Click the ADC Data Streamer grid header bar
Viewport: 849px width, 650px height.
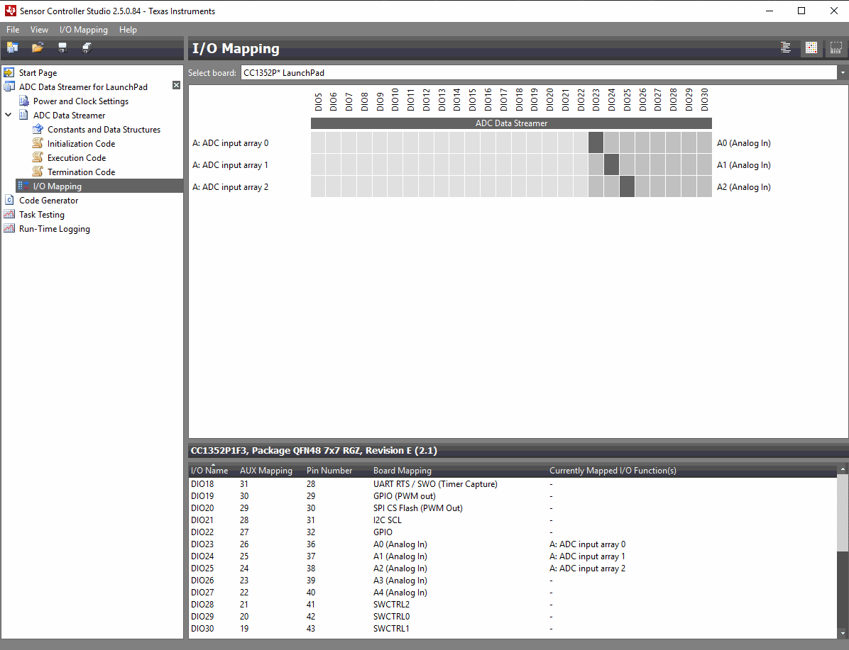point(511,123)
